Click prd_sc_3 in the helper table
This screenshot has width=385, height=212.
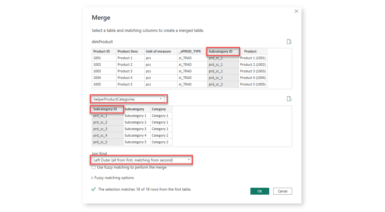(107, 129)
